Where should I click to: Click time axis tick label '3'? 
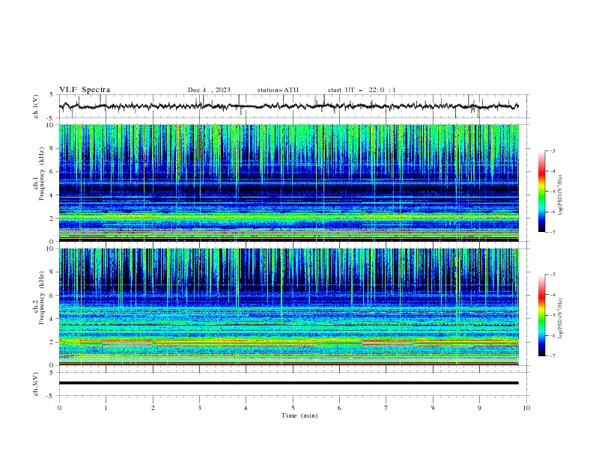point(199,408)
